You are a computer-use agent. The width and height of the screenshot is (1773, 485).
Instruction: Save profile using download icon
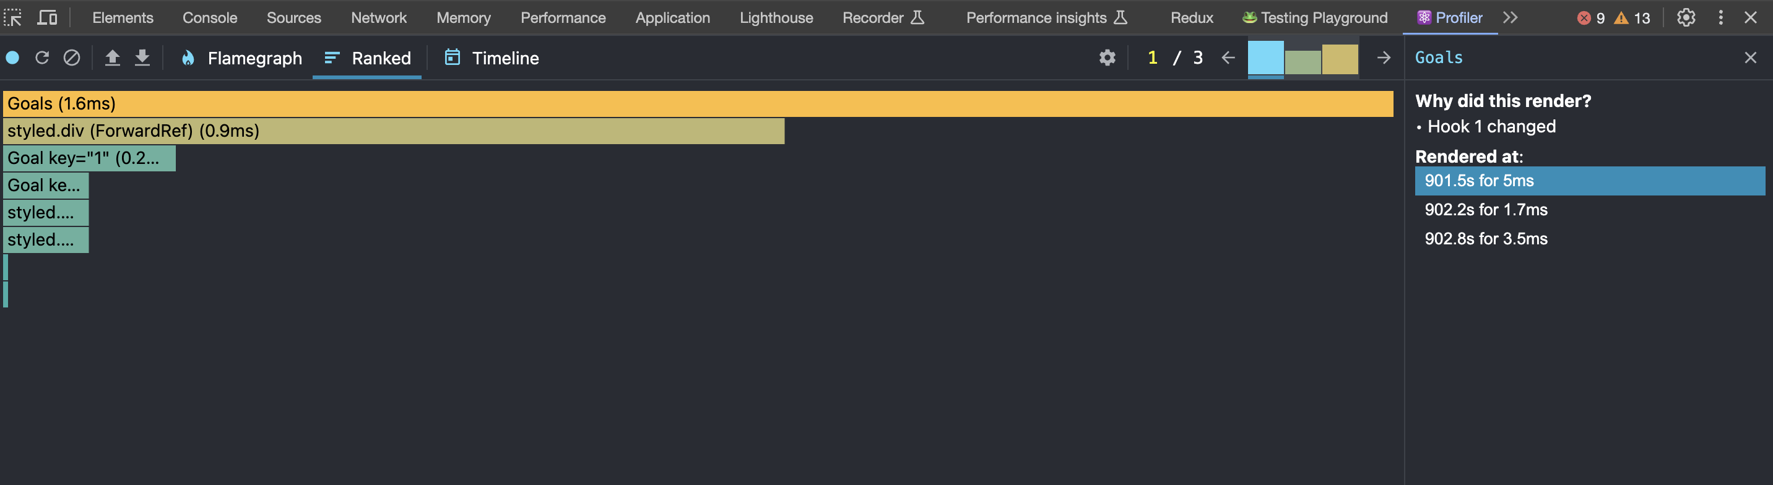tap(142, 58)
